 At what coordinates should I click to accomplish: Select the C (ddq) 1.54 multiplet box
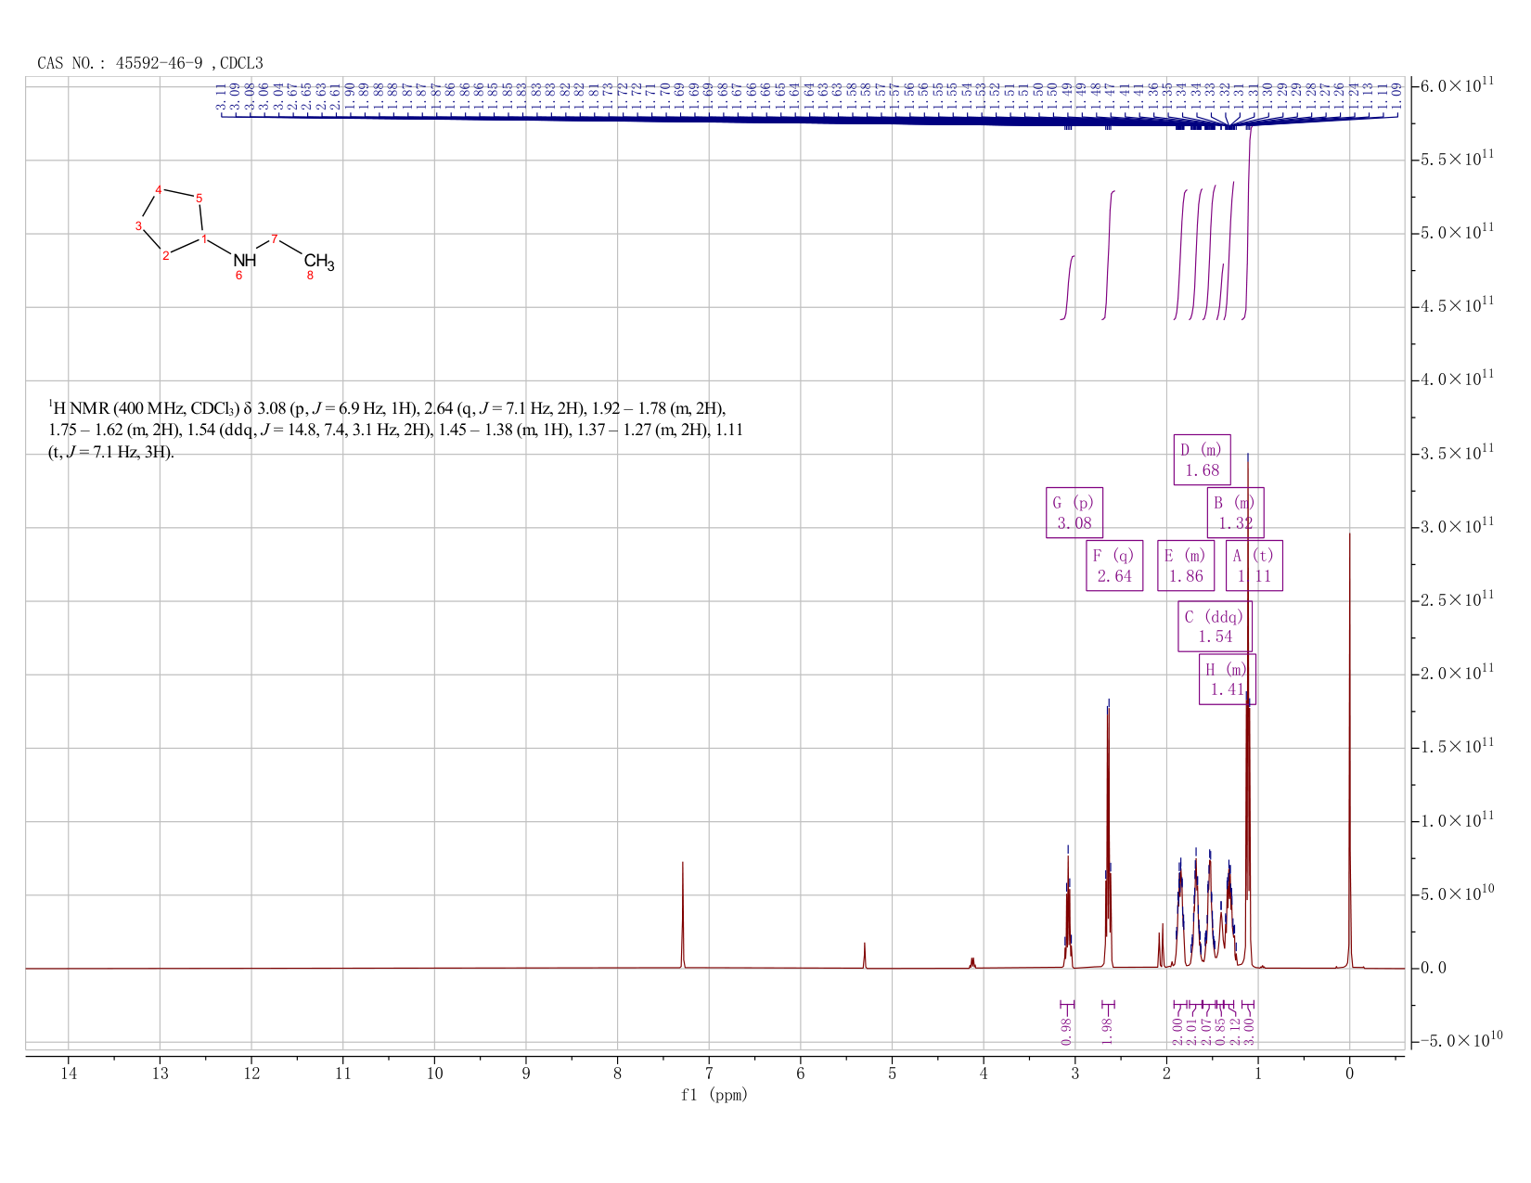coord(1215,626)
